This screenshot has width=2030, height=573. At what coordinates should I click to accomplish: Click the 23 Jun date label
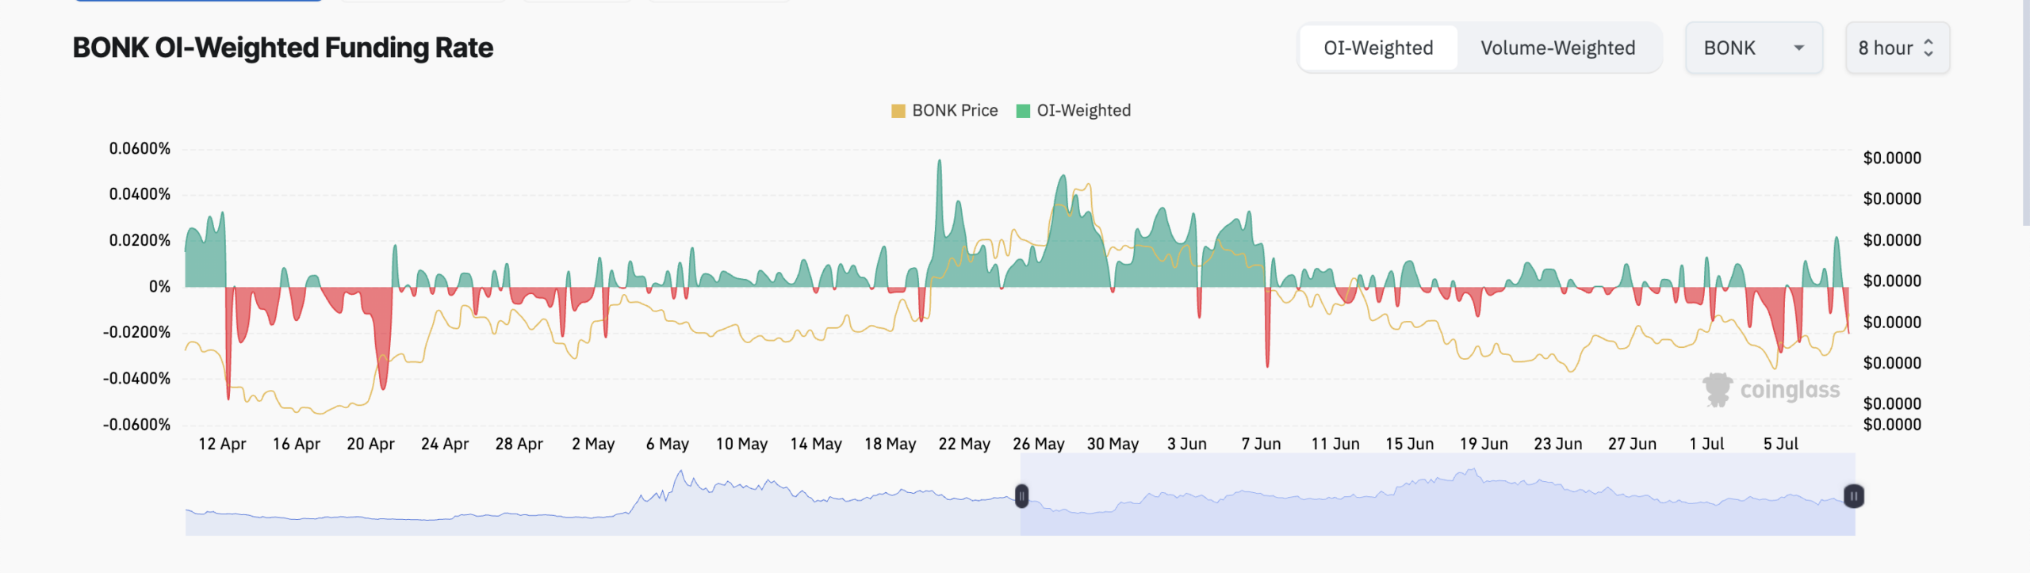(x=1558, y=444)
